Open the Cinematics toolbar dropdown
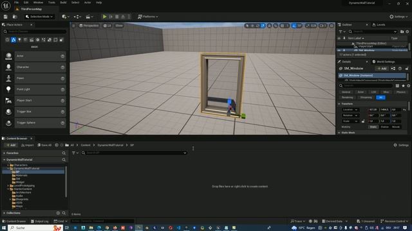The width and height of the screenshot is (412, 231). coord(89,17)
